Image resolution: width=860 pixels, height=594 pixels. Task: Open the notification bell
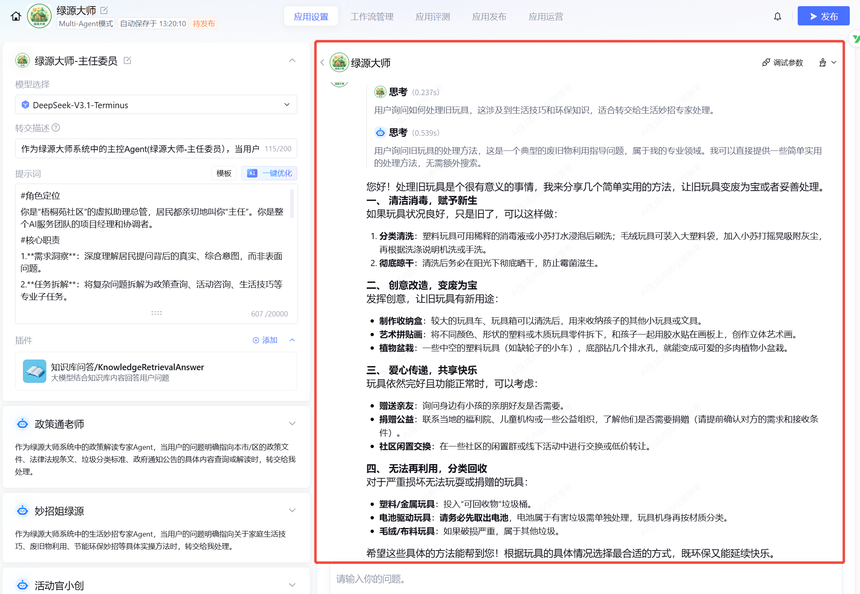point(777,16)
